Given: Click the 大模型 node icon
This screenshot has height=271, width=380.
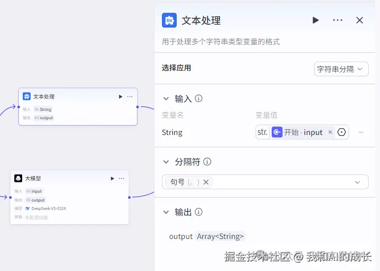Looking at the screenshot, I should pyautogui.click(x=18, y=178).
